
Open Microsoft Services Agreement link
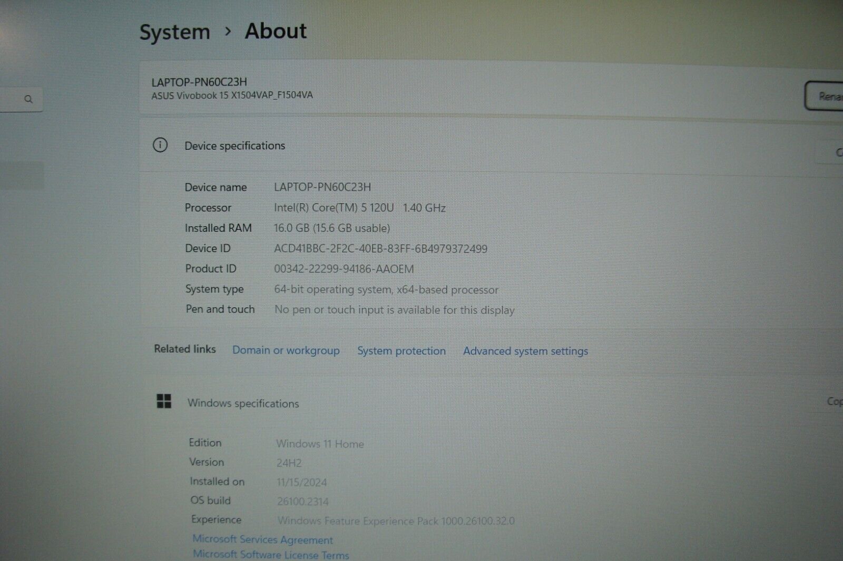tap(262, 539)
